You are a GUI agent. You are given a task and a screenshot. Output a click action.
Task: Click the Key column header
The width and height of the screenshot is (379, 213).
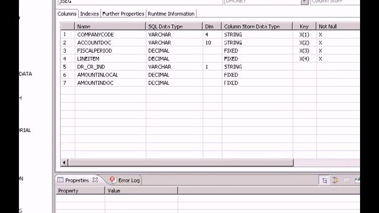[x=304, y=26]
